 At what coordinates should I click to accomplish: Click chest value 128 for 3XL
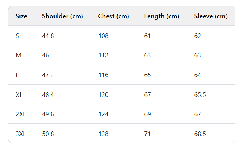click(x=103, y=134)
